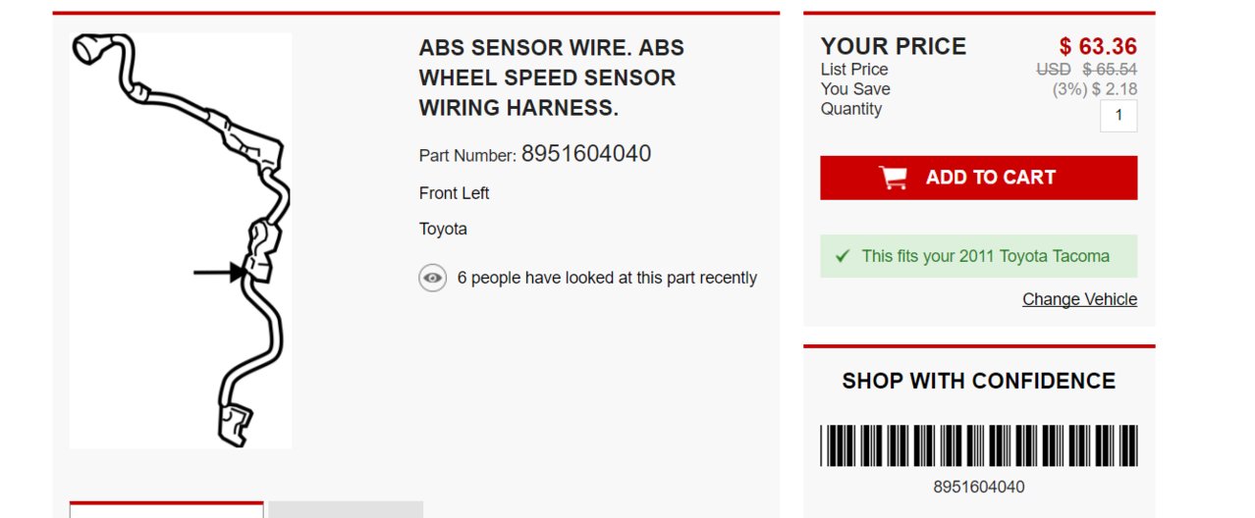Select part number 8951604040 text
1255x518 pixels.
coord(586,154)
